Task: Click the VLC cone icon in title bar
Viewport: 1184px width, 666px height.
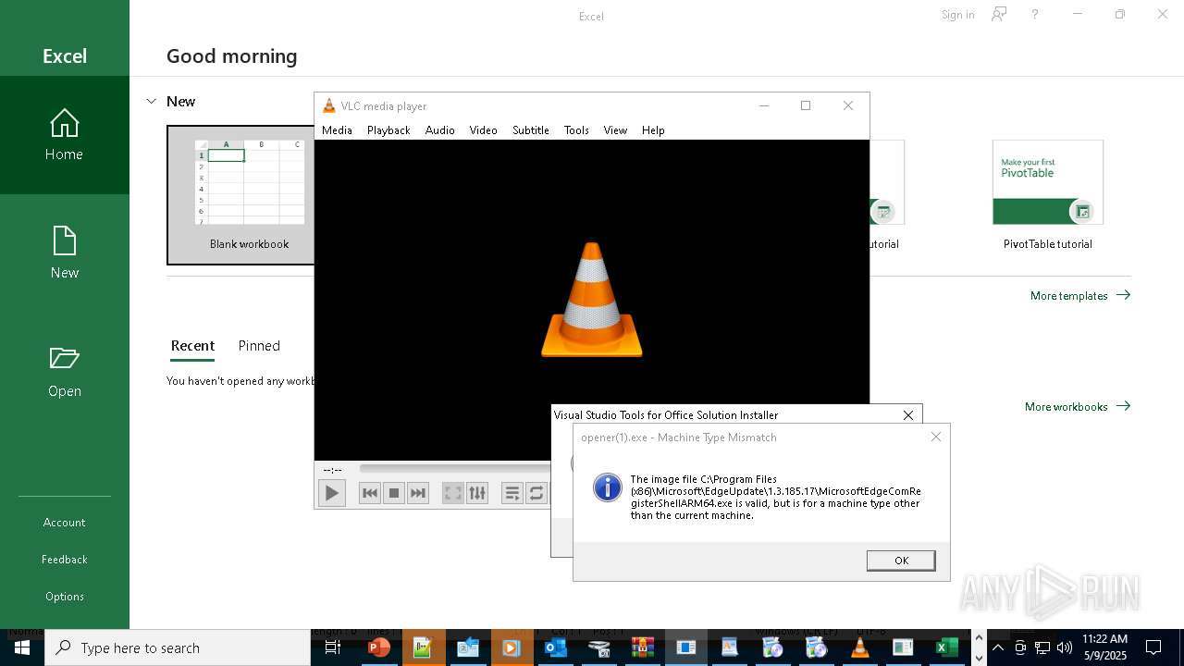Action: tap(328, 106)
